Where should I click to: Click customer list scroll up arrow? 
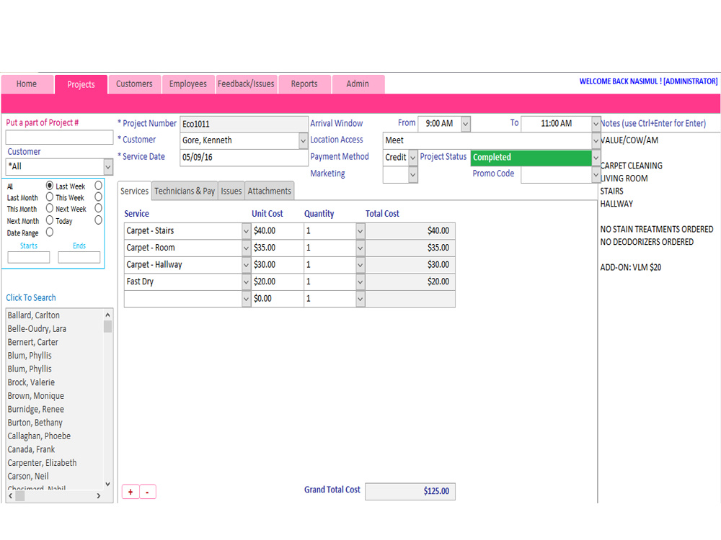(107, 315)
